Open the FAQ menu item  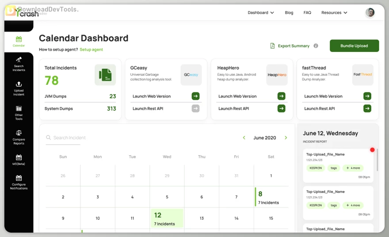coord(307,13)
